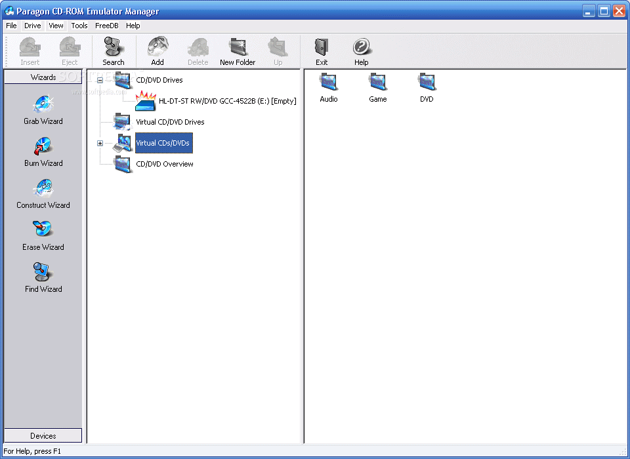Screen dimensions: 630x459
Task: Expand the Virtual CDs/DVDs node
Action: pyautogui.click(x=100, y=144)
